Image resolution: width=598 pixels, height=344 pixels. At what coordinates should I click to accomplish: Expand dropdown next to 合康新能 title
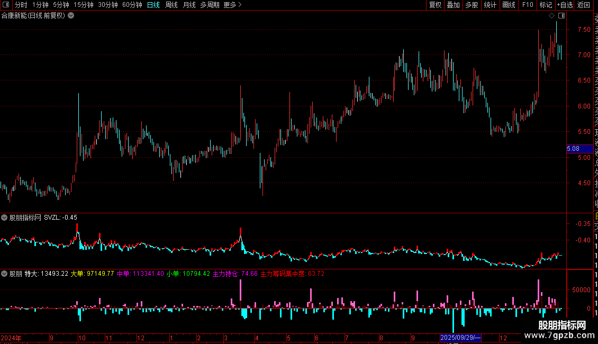pos(71,15)
